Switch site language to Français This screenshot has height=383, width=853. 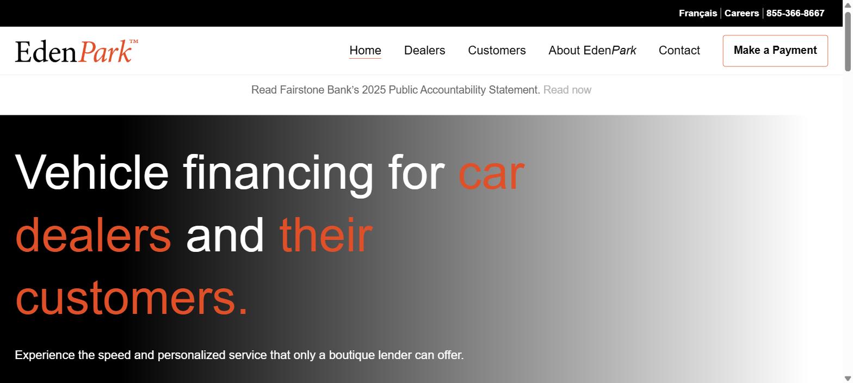pyautogui.click(x=698, y=13)
